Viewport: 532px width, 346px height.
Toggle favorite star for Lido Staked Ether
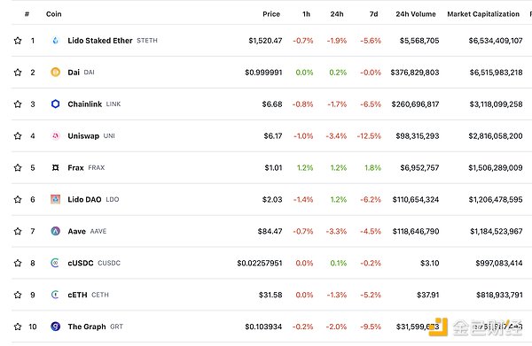pos(18,41)
